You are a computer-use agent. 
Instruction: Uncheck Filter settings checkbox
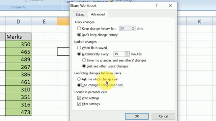click(79, 104)
